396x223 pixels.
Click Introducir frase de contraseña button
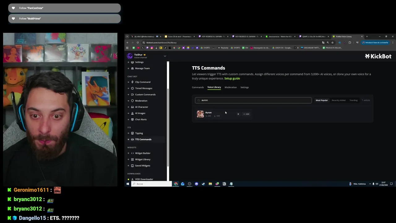375,42
